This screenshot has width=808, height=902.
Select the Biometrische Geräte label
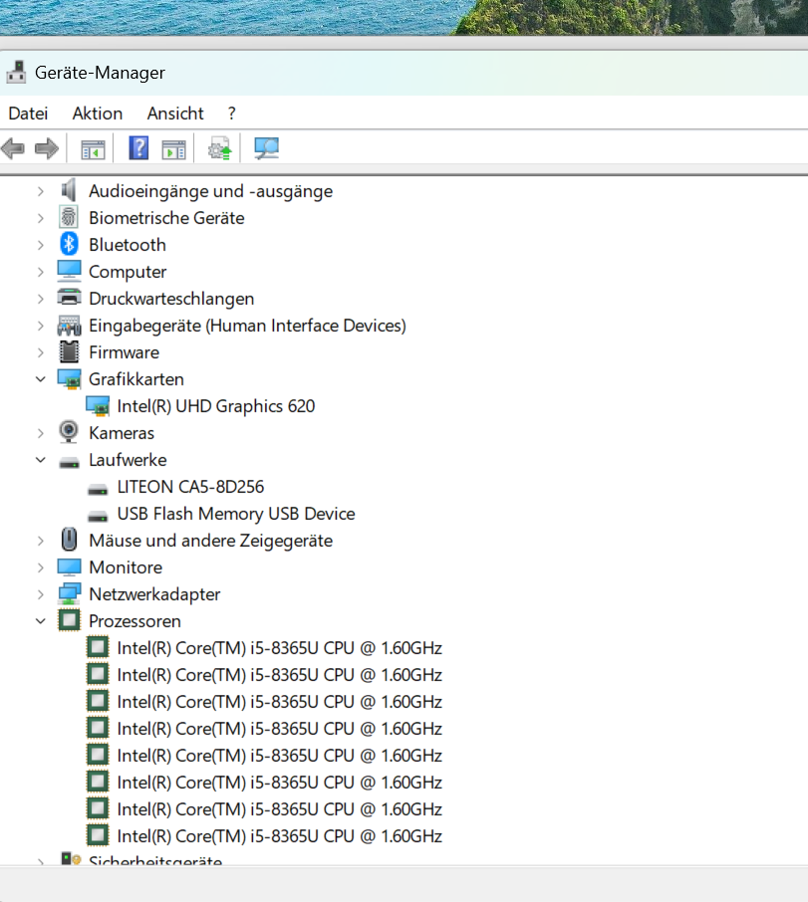(x=166, y=218)
